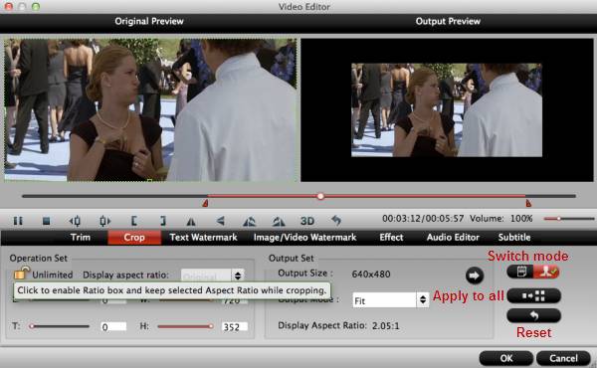This screenshot has width=597, height=368.
Task: Click the playhead on the timeline
Action: pos(320,196)
